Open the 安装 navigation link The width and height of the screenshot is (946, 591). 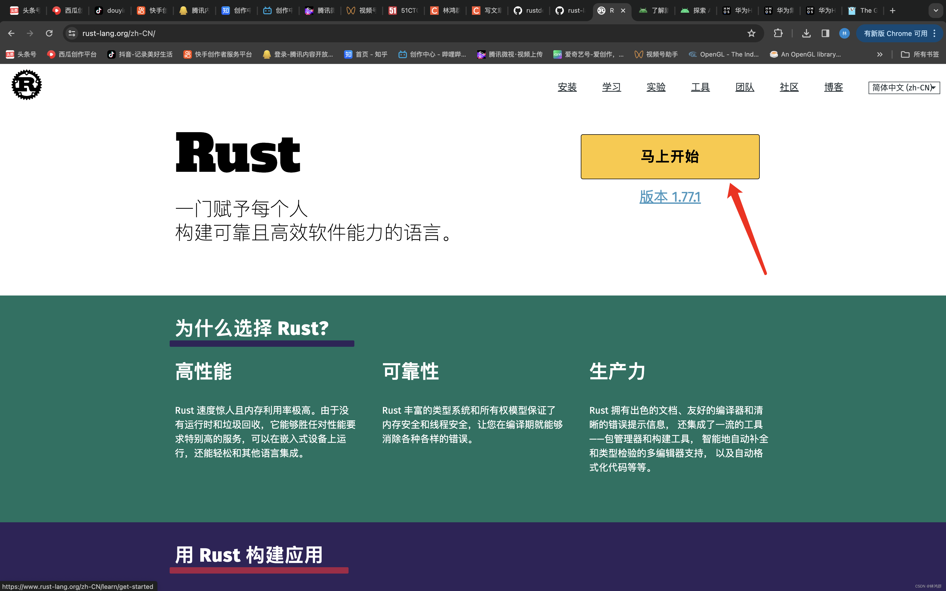tap(567, 87)
